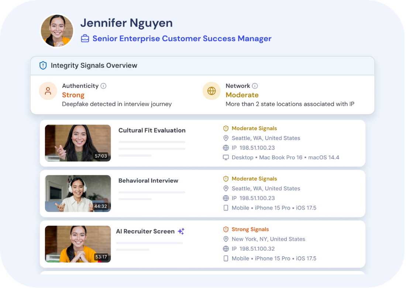Click the Integrity Signals Overview heading
This screenshot has width=406, height=288.
coord(94,66)
